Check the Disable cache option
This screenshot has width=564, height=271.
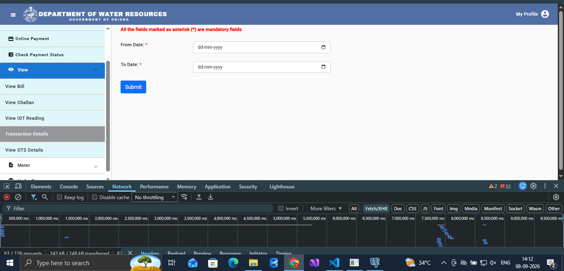(x=95, y=197)
